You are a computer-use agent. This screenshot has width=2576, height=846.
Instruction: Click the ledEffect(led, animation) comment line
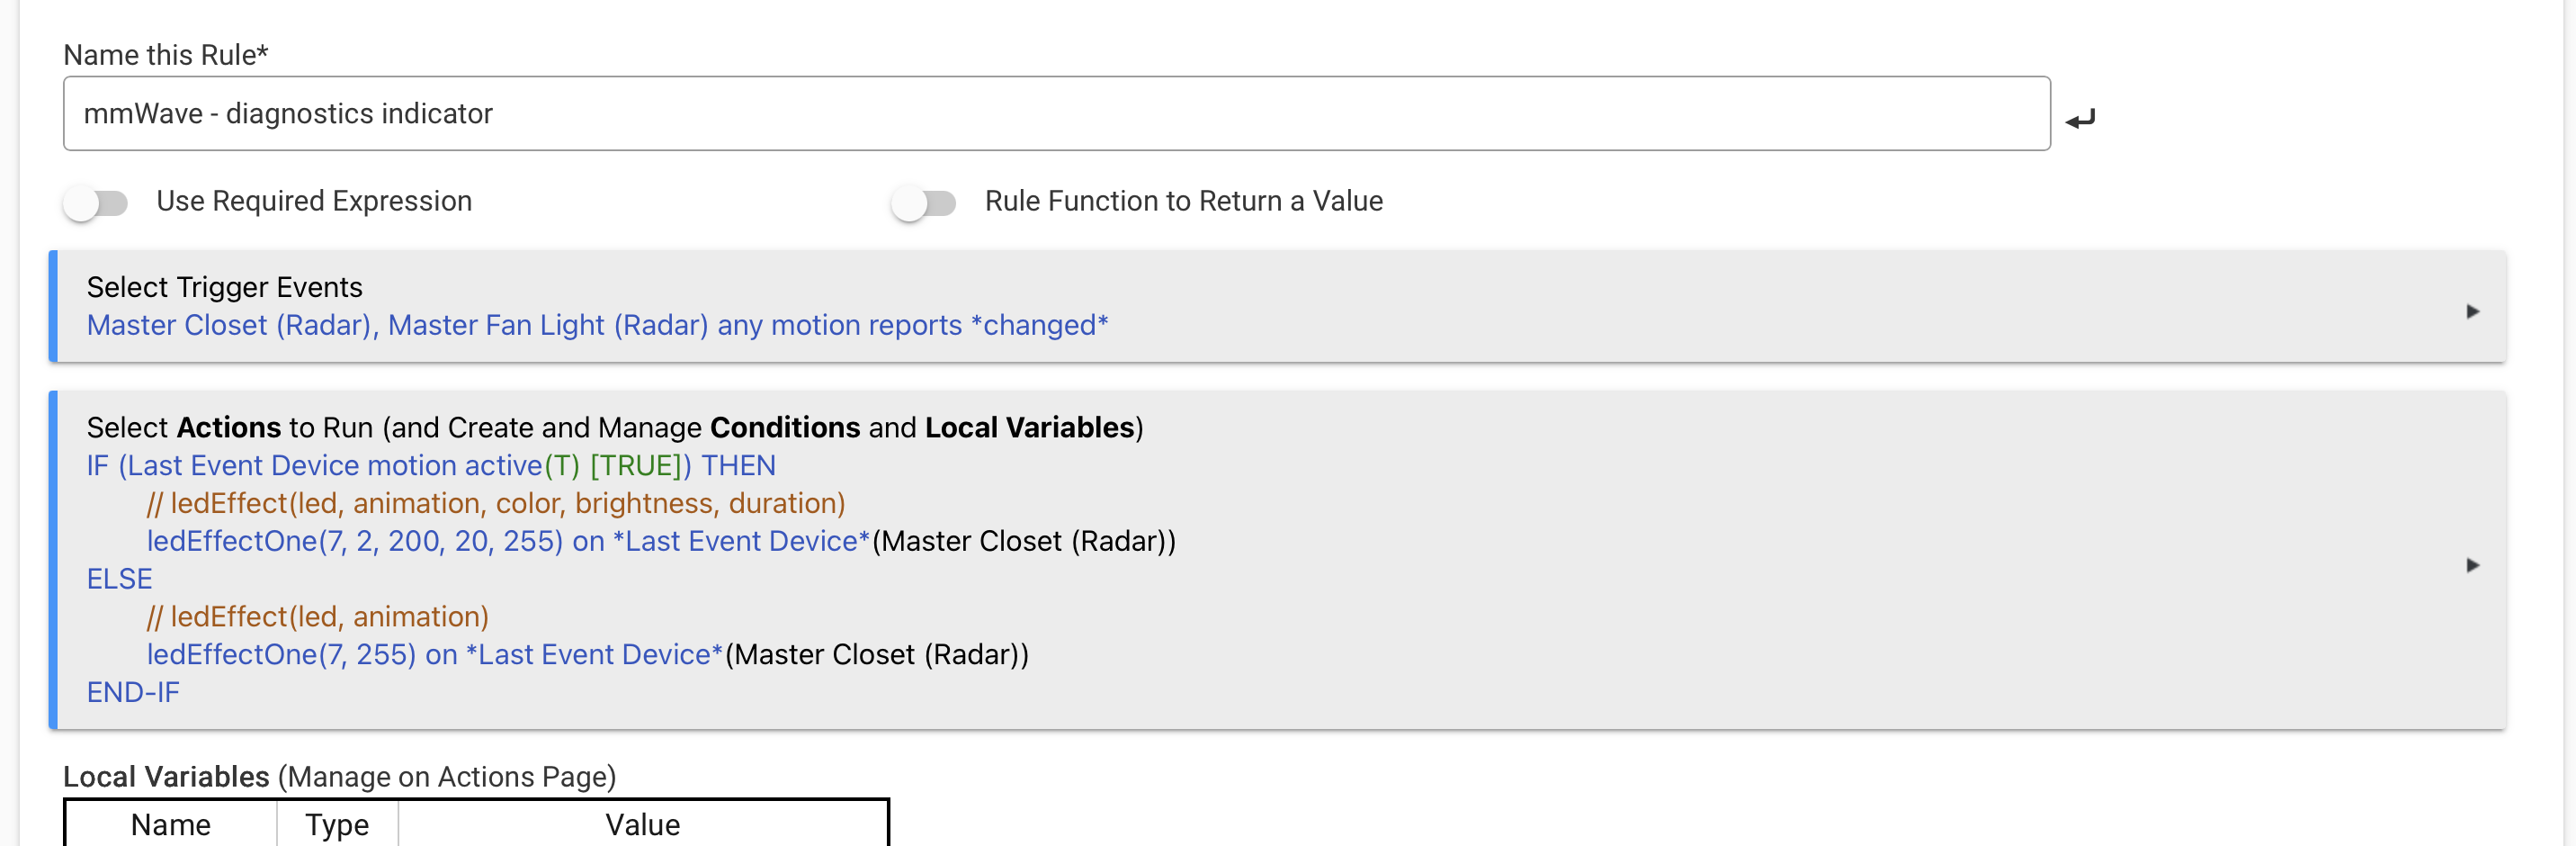(x=318, y=616)
